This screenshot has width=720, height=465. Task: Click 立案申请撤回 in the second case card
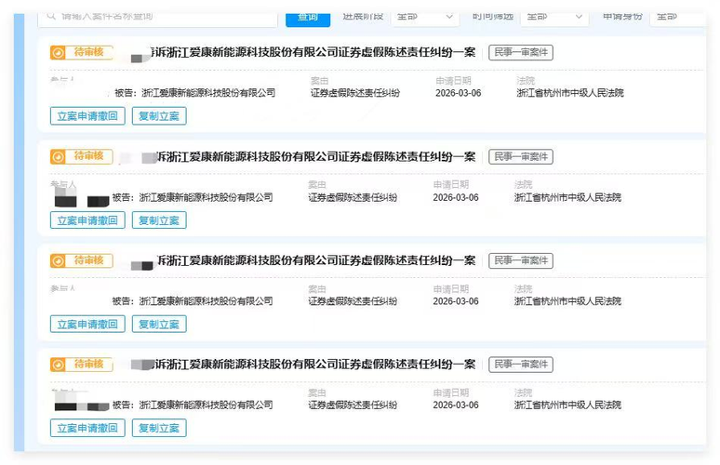[87, 220]
